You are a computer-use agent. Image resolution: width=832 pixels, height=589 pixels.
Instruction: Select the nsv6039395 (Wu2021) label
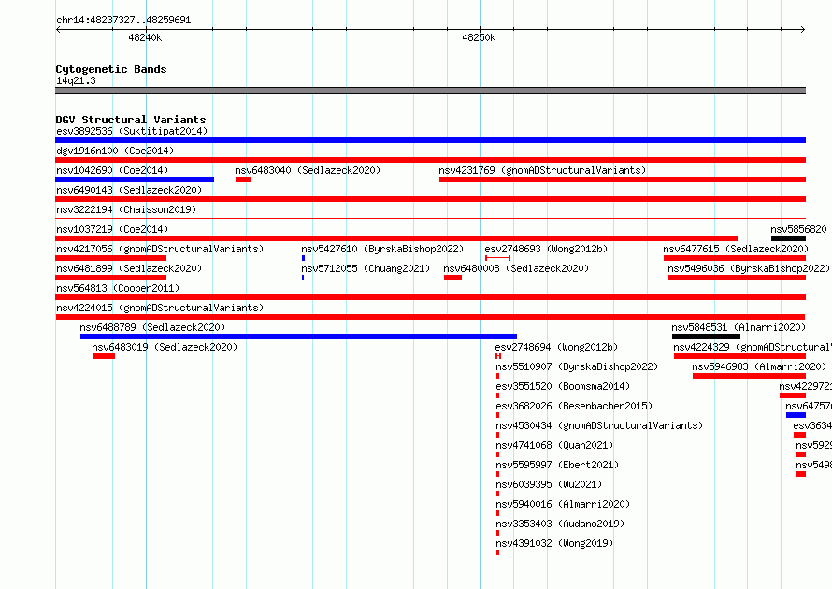549,484
